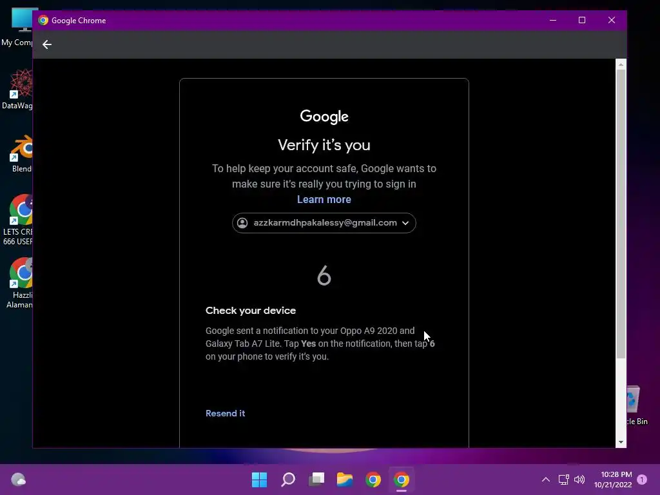Click the "Verify it's you" heading
The width and height of the screenshot is (660, 495).
pos(324,145)
